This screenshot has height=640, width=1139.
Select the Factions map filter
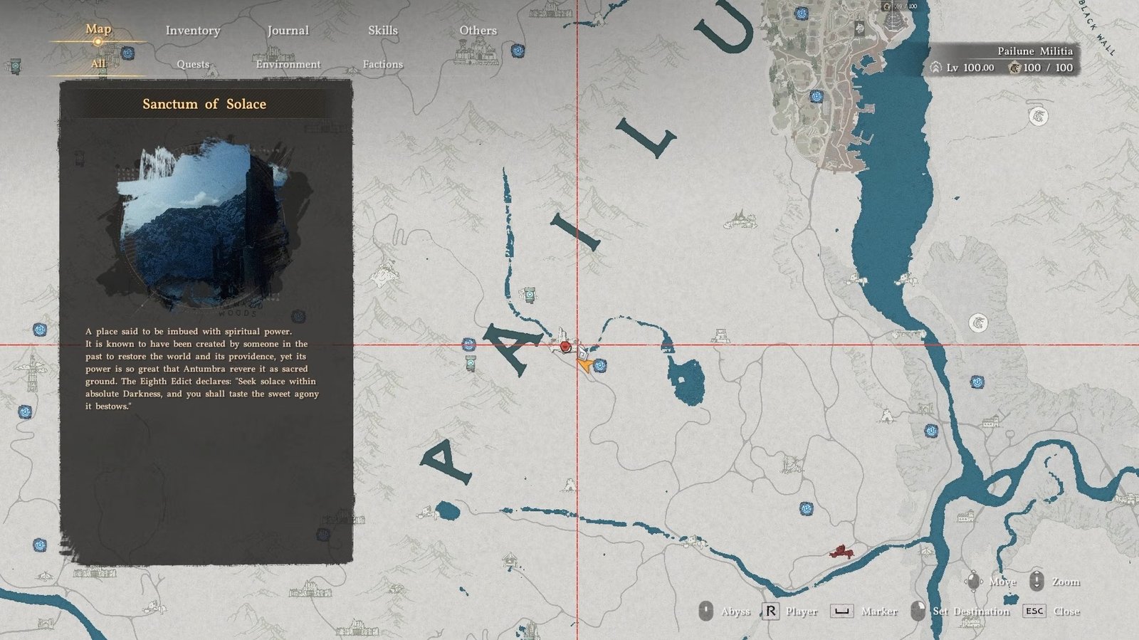point(382,64)
